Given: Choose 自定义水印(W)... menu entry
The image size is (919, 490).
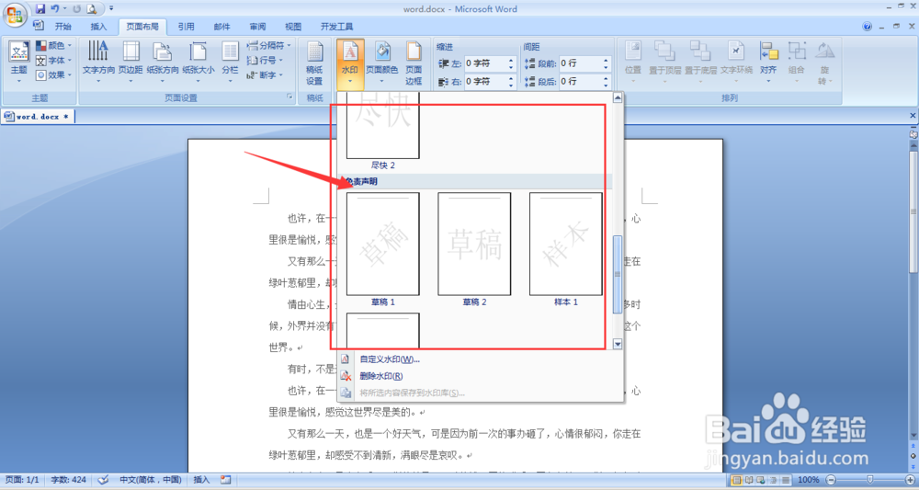Looking at the screenshot, I should coord(389,359).
